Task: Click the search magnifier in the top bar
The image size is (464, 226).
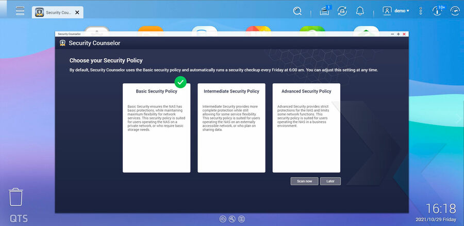Action: pos(297,11)
